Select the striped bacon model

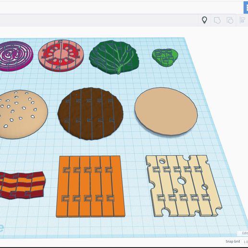tap(22, 185)
